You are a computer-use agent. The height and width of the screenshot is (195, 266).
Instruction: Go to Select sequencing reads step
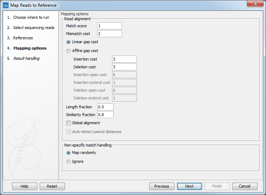click(34, 28)
